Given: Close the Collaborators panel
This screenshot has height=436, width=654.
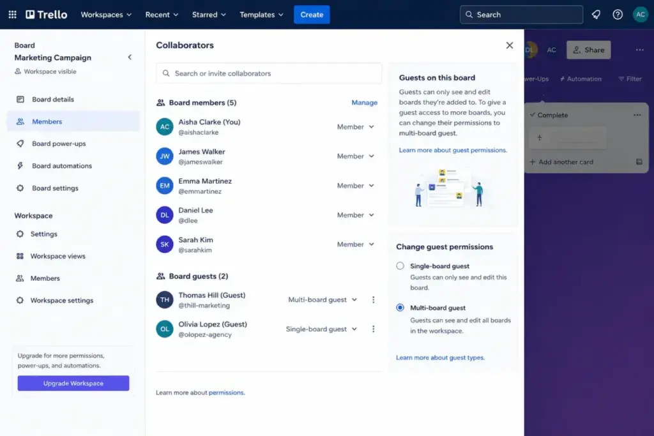Looking at the screenshot, I should 509,45.
